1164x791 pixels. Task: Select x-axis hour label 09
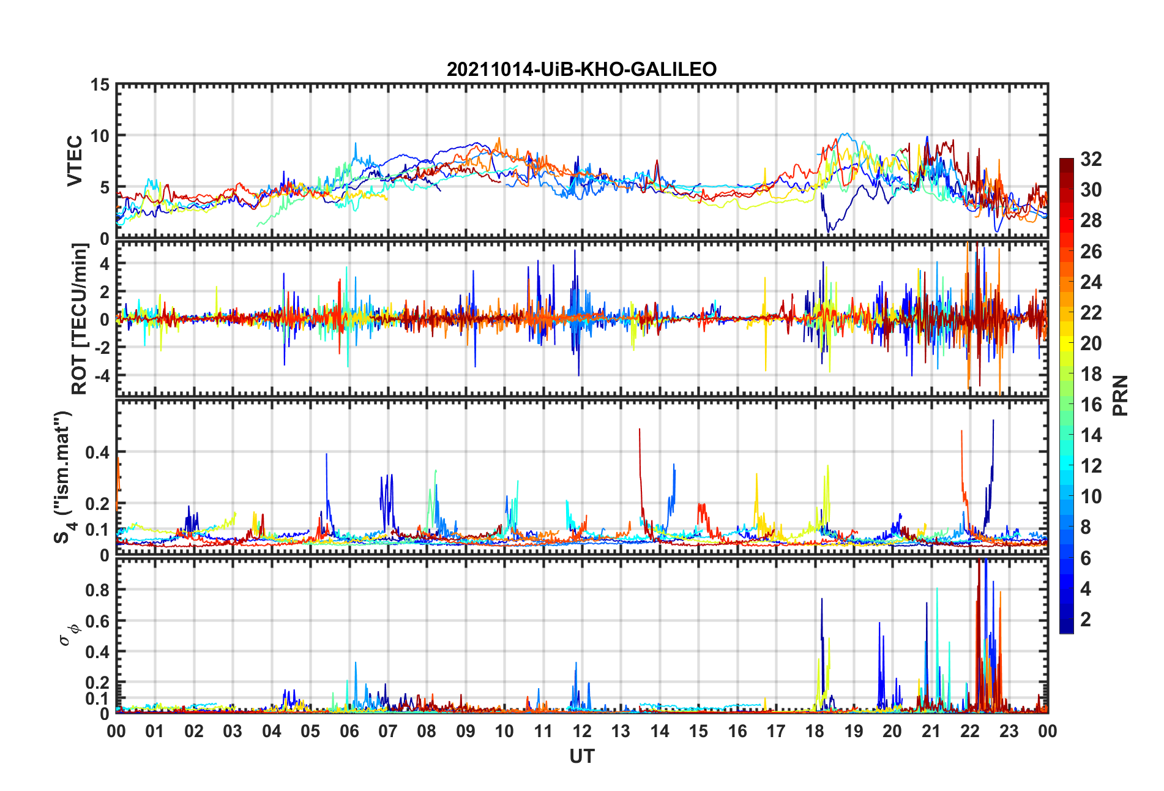465,731
